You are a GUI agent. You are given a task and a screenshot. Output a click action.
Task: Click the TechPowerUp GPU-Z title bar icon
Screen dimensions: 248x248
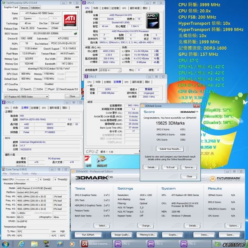pyautogui.click(x=4, y=3)
